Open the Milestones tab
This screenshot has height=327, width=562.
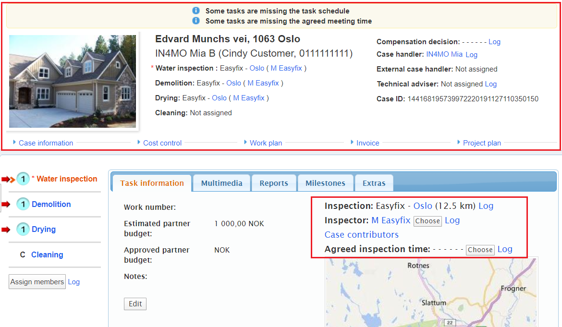pos(325,183)
